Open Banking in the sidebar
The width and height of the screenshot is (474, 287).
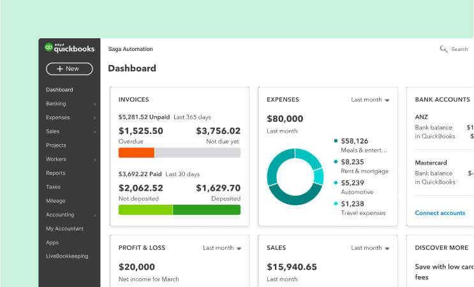pos(56,103)
